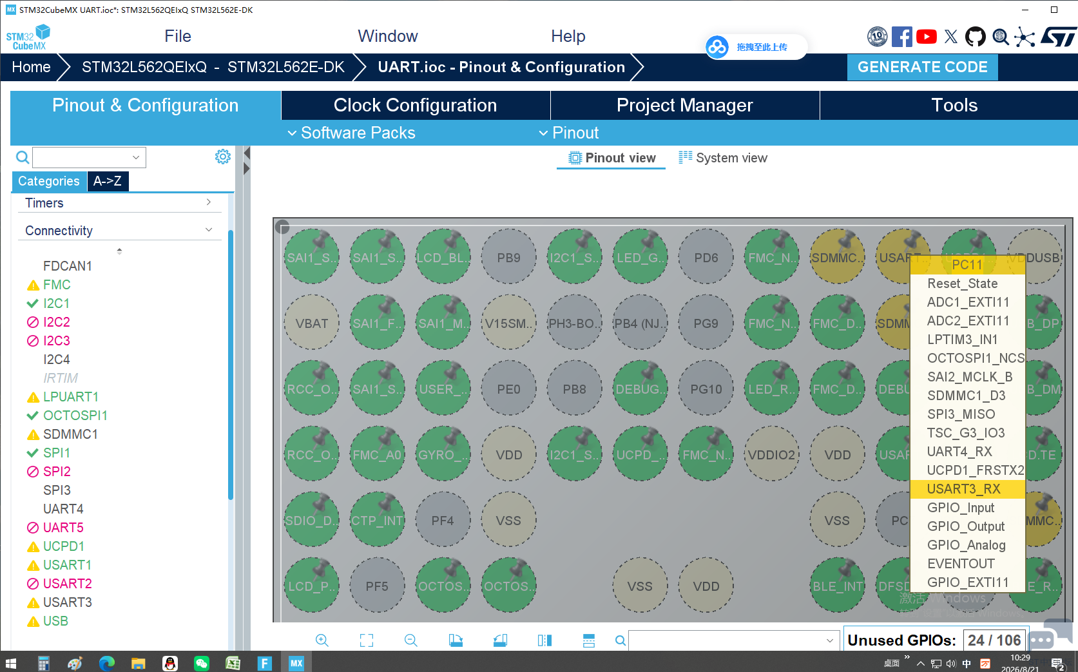Click the category list vertical scrollbar

(231, 364)
